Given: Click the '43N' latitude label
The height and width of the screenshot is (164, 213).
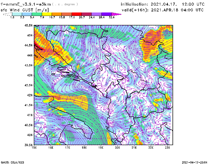Looking at the screenshot, I should (30, 75).
